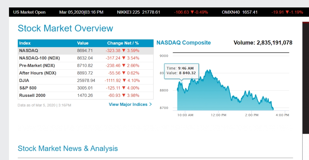
Task: Click the Stock Market Overview heading
Action: (66, 28)
